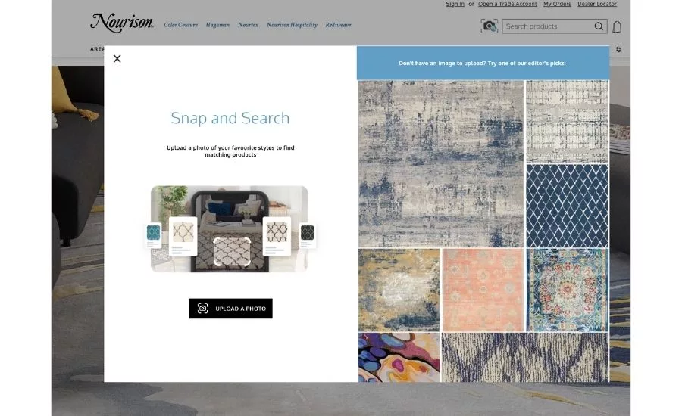Open a Trade Account link
The height and width of the screenshot is (416, 682).
coord(508,4)
